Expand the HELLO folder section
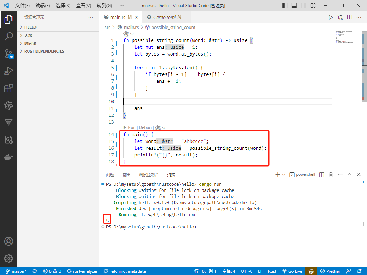 (58, 27)
